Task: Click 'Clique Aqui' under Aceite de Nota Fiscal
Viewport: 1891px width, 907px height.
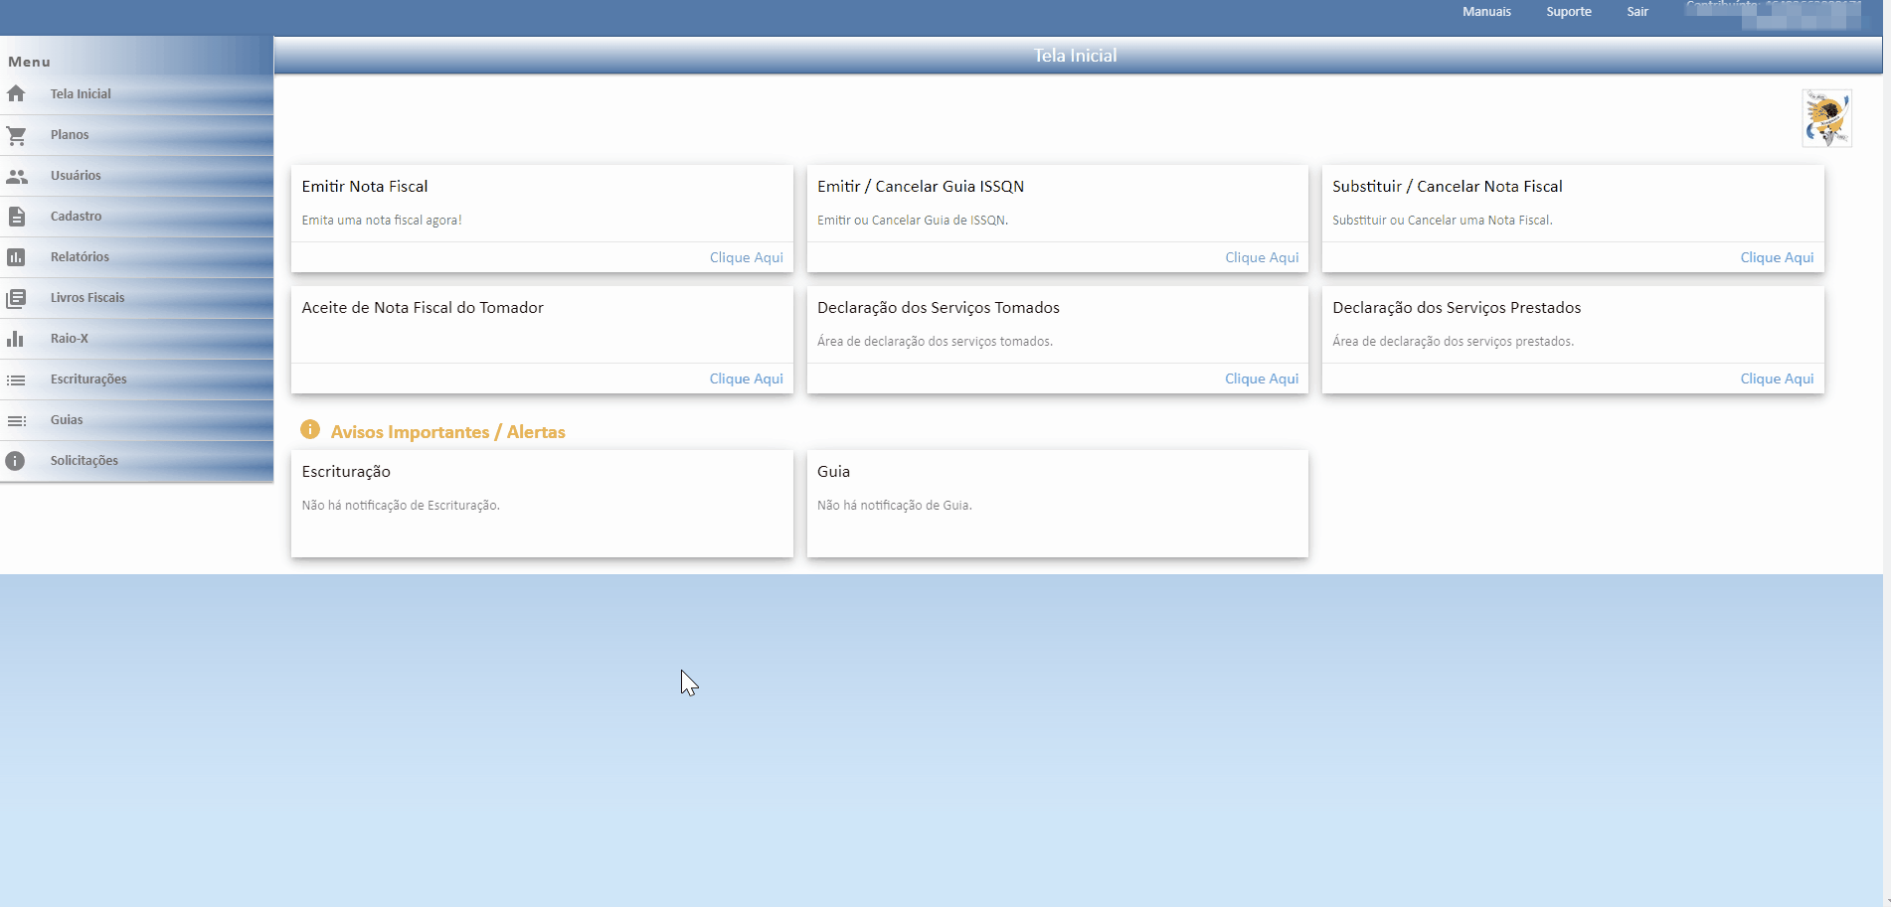Action: click(746, 378)
